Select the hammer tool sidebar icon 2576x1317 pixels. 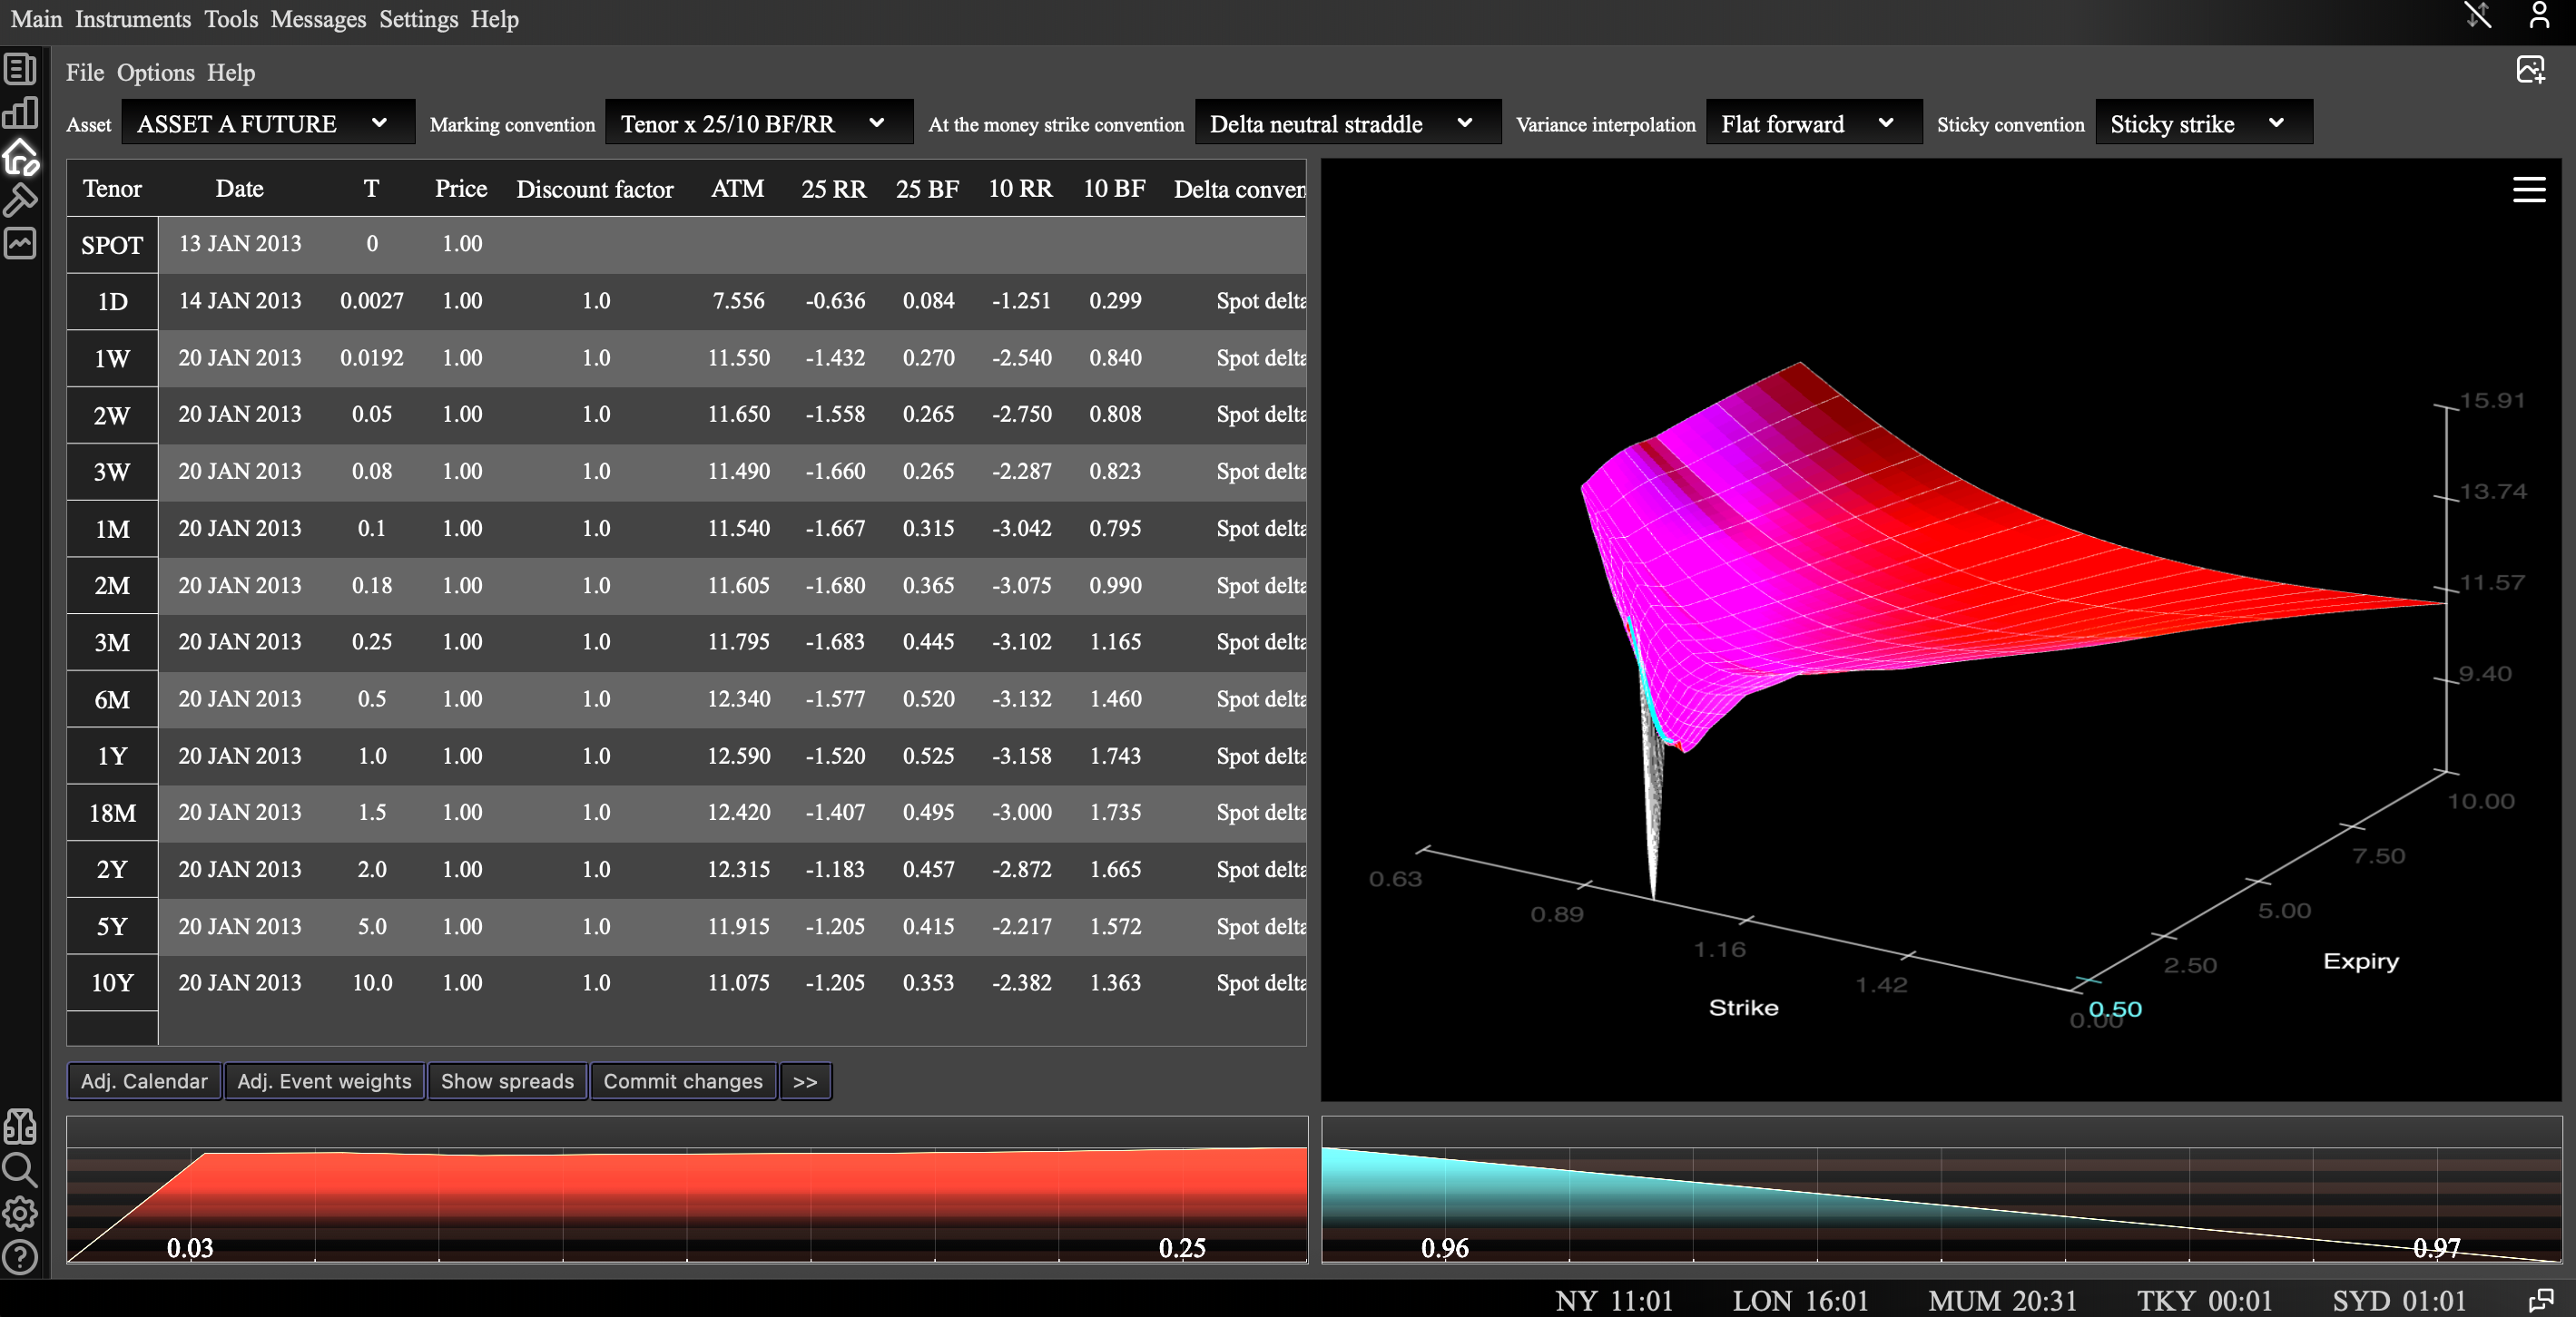tap(20, 200)
